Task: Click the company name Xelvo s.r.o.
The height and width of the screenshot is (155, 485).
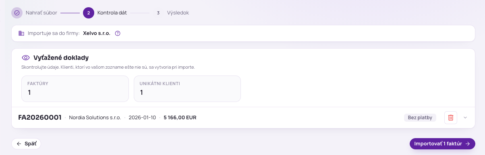Action: [97, 33]
